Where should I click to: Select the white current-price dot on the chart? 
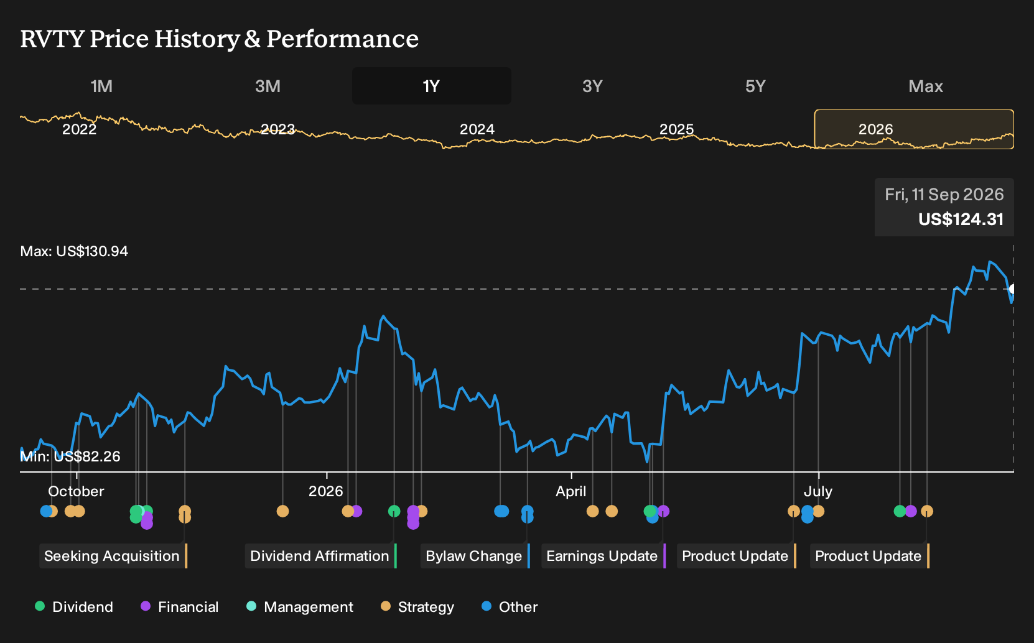click(1013, 289)
